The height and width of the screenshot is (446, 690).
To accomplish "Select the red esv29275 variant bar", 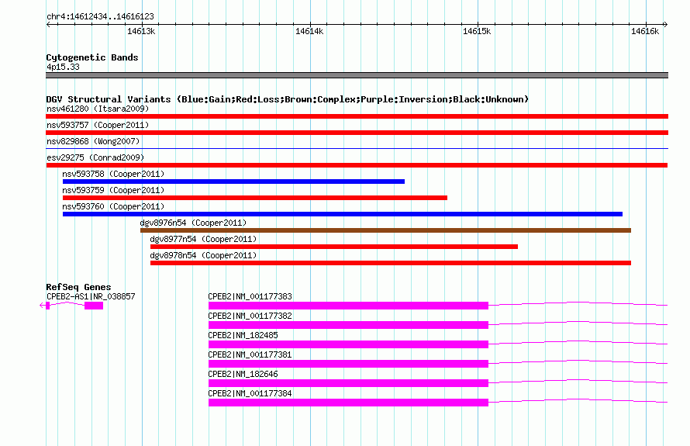I will [x=357, y=165].
